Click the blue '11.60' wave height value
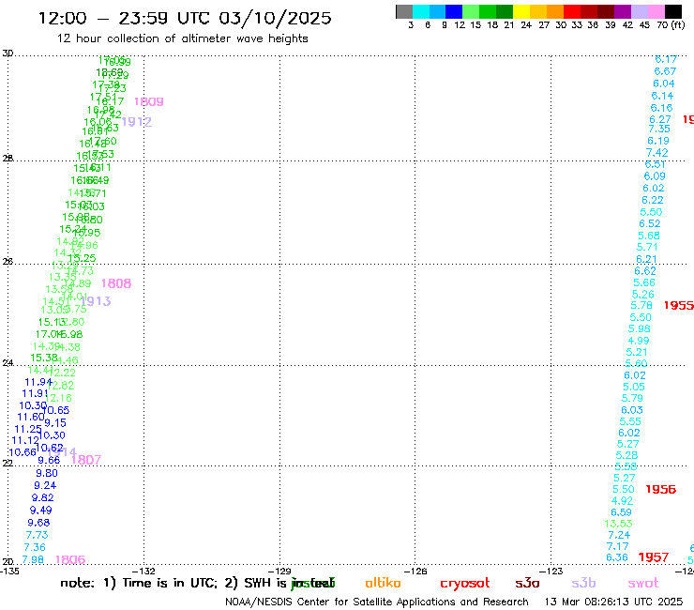694x610 pixels. (x=31, y=417)
